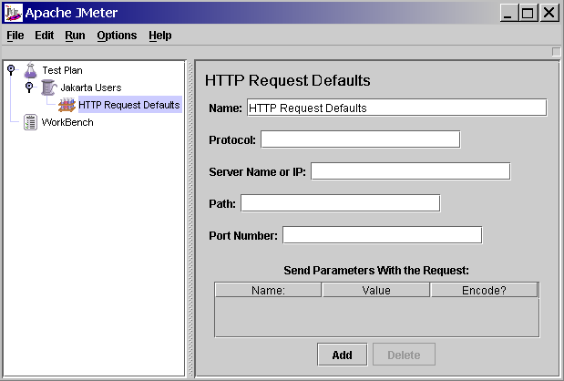This screenshot has width=564, height=381.
Task: Focus the Path input field
Action: 340,203
